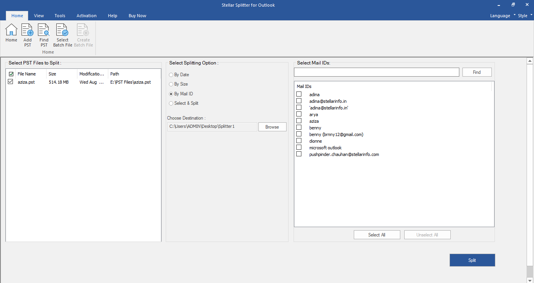Click the Mail IDs column header
The height and width of the screenshot is (283, 534).
(393, 86)
